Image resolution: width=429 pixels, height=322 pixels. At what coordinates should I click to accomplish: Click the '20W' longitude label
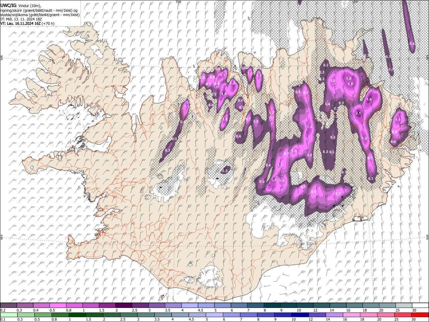tap(178, 2)
